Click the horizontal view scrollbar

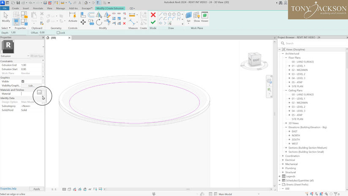pyautogui.click(x=188, y=189)
